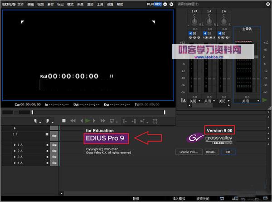The height and width of the screenshot is (202, 272).
Task: Step back with the previous frame arrow
Action: (82, 121)
